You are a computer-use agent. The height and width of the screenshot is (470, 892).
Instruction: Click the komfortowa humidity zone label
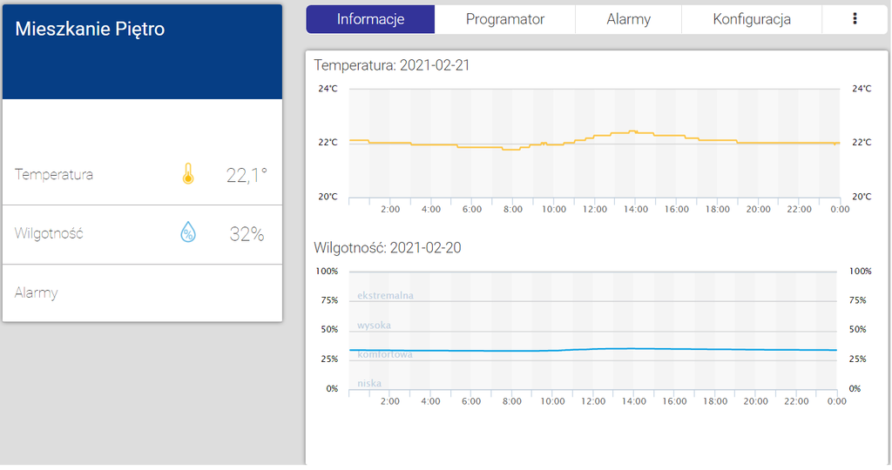[x=385, y=355]
